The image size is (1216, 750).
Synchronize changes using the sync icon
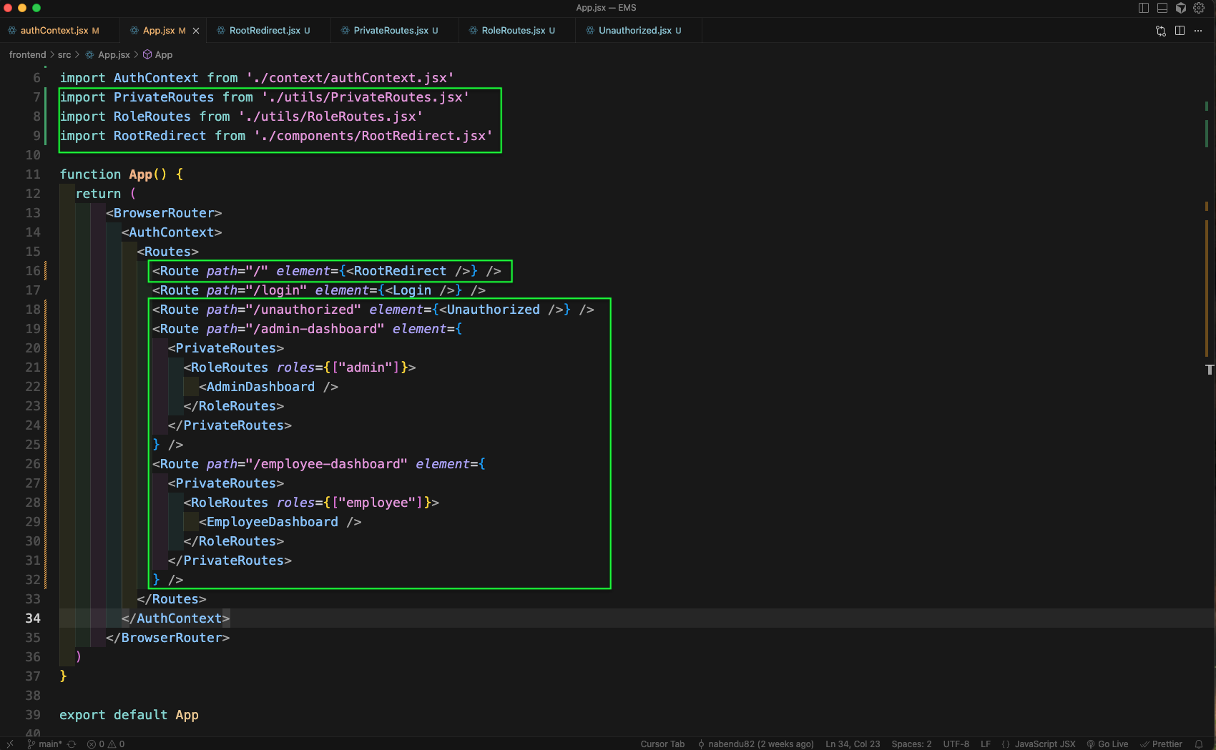pyautogui.click(x=72, y=744)
